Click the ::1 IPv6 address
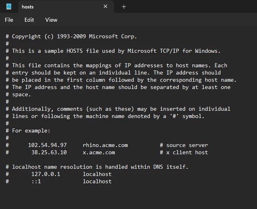 coord(36,181)
